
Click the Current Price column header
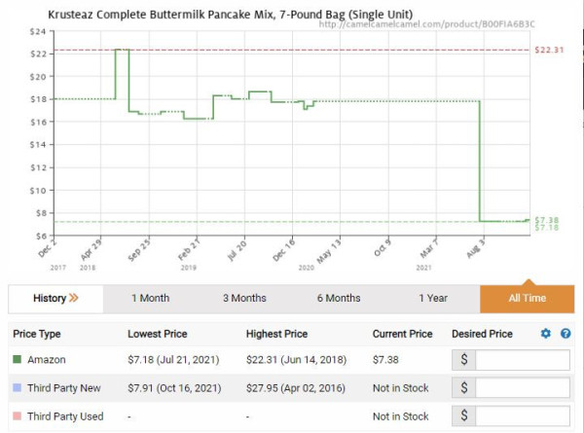click(403, 334)
